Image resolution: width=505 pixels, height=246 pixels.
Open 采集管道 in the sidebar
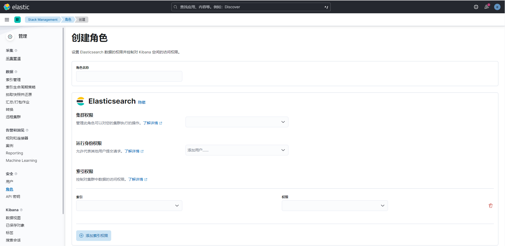(x=13, y=58)
